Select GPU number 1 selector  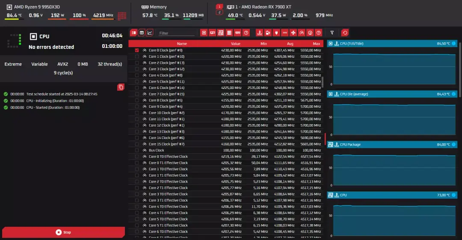219,6
